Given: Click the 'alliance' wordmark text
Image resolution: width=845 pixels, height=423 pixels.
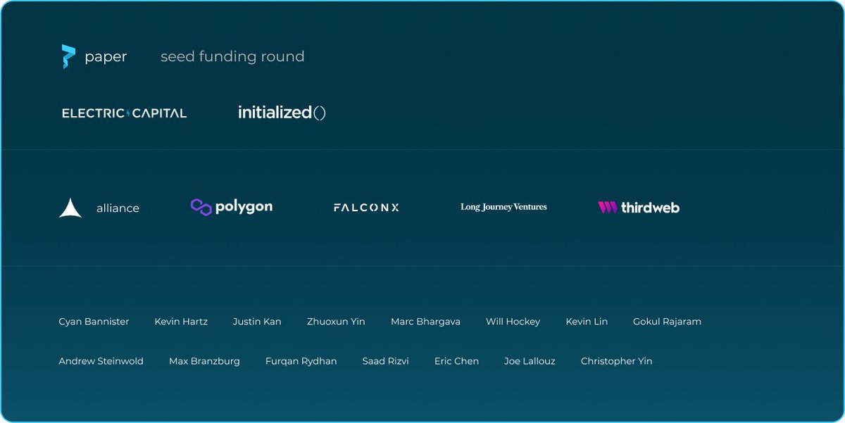Looking at the screenshot, I should pyautogui.click(x=118, y=208).
